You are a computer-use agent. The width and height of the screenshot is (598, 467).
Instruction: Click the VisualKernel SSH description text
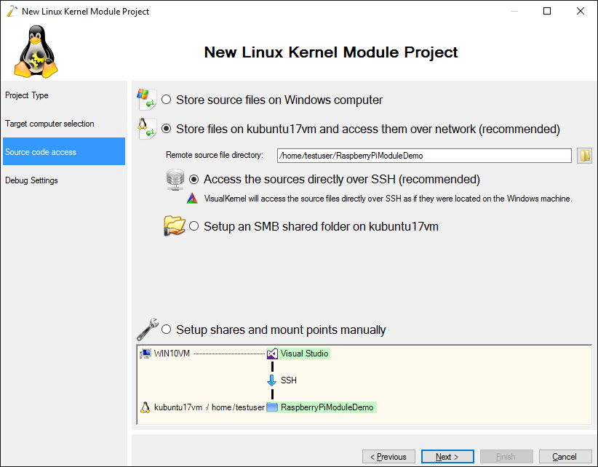pos(388,199)
